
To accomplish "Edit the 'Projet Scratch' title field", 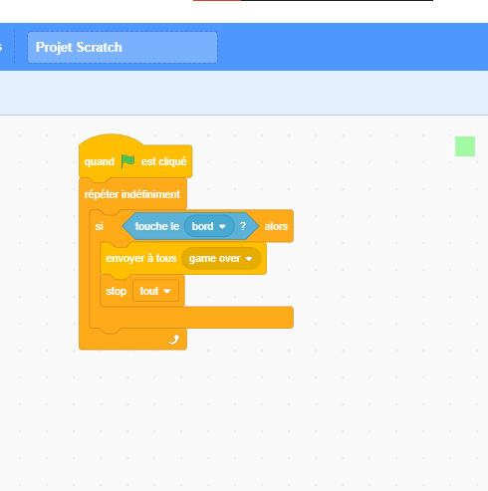I will [122, 47].
